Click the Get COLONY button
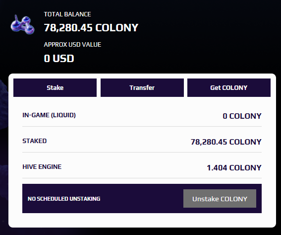 tap(229, 87)
